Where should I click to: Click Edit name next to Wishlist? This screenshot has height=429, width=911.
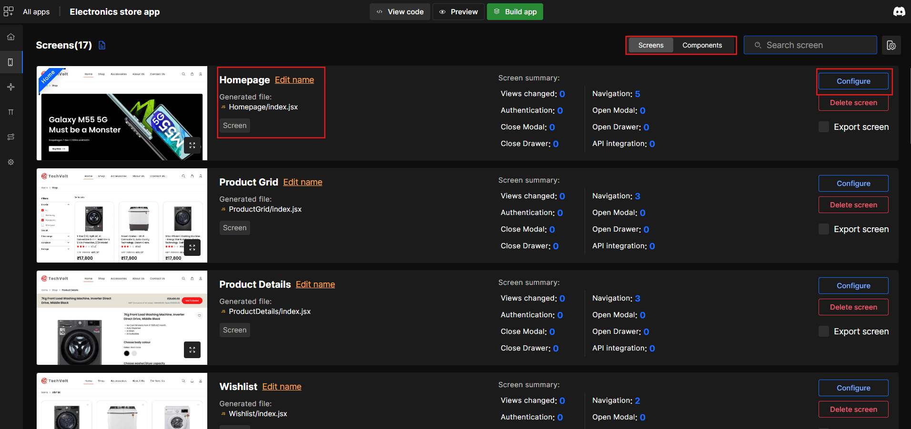[282, 387]
